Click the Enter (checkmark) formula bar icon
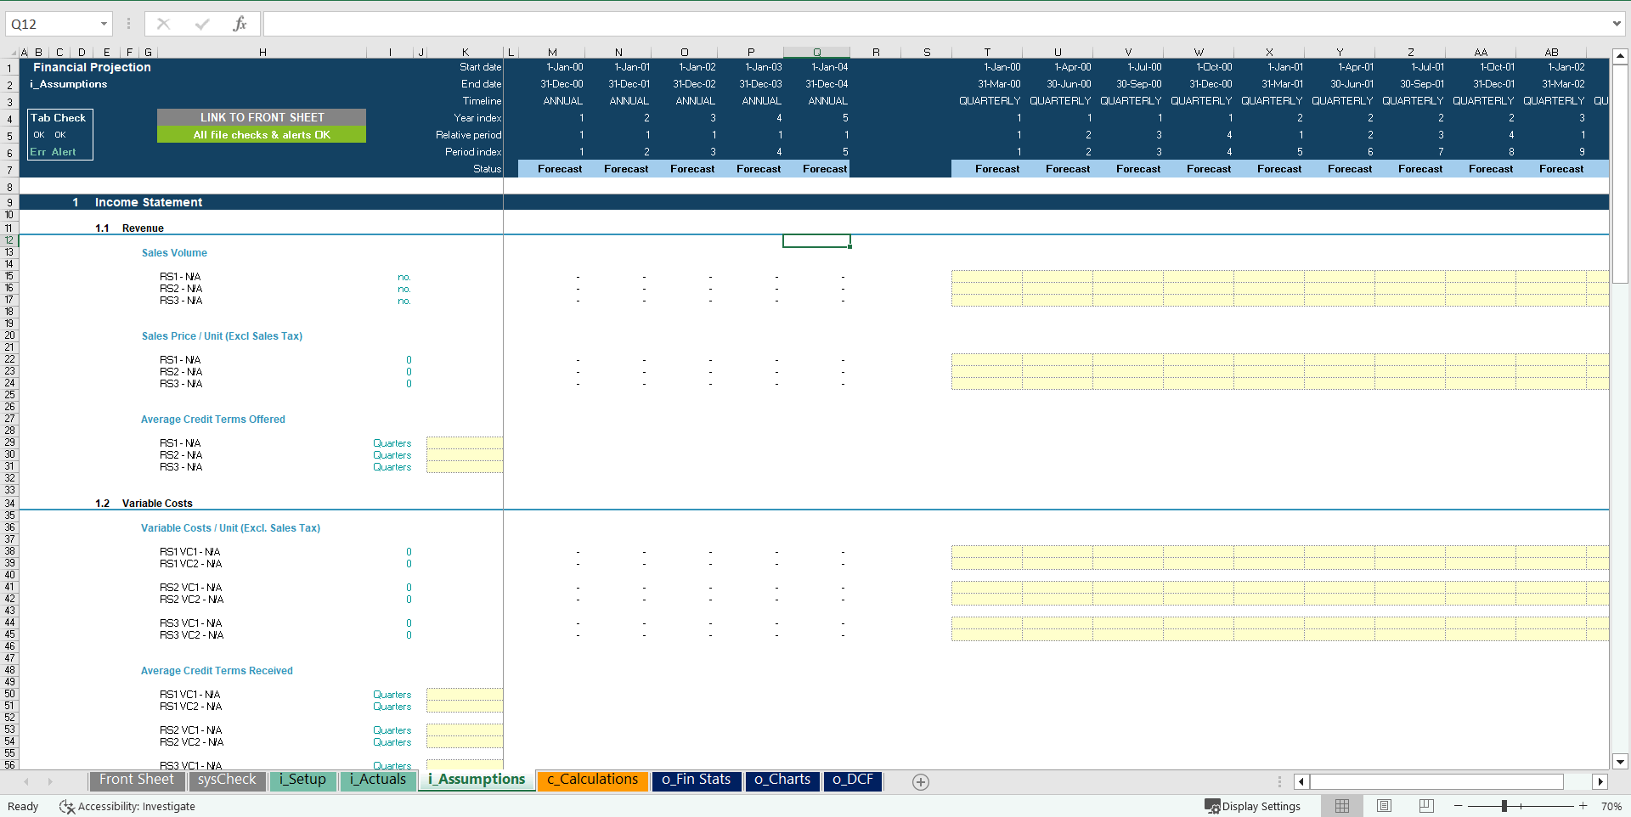This screenshot has height=817, width=1631. tap(202, 23)
